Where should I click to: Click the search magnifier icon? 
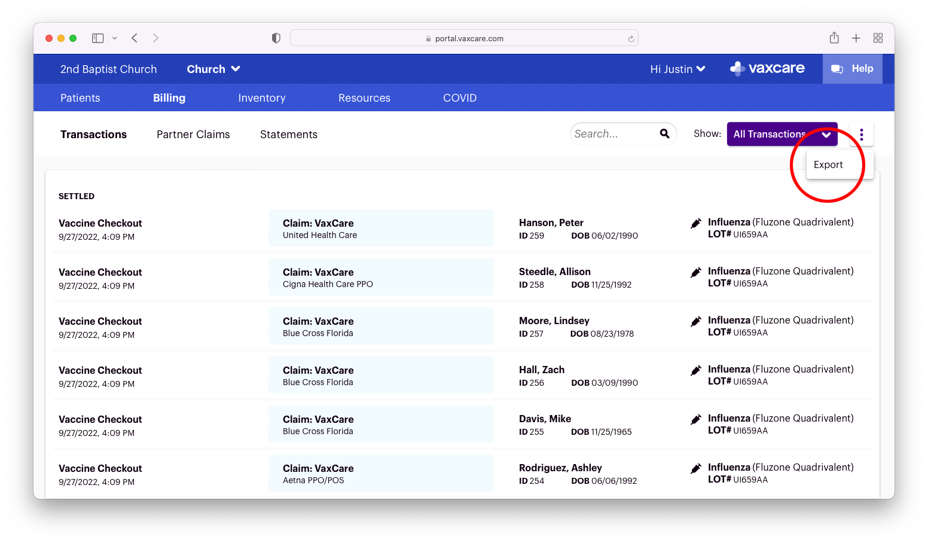pos(664,134)
